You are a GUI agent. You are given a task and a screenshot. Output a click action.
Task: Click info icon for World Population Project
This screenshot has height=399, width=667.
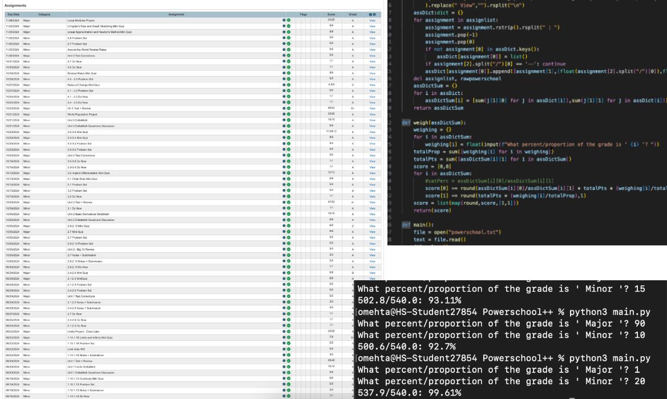pos(284,114)
